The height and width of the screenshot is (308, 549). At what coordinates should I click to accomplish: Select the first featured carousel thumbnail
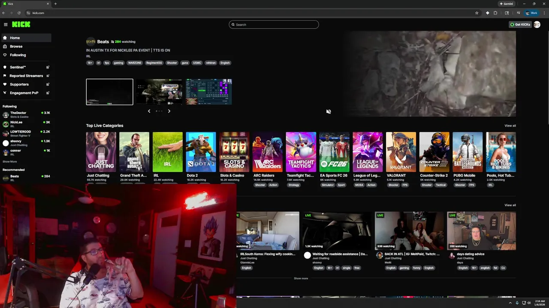(109, 92)
